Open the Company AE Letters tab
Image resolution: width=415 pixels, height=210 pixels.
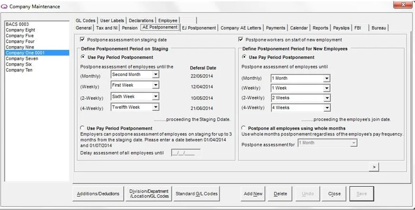pos(241,28)
